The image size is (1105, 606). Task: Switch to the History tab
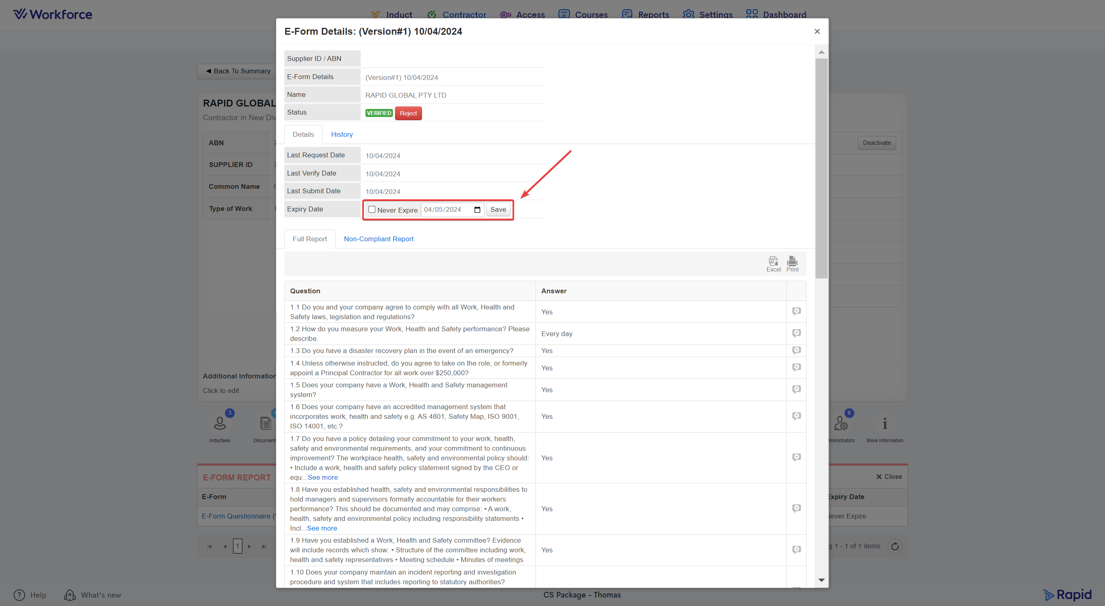pos(341,135)
